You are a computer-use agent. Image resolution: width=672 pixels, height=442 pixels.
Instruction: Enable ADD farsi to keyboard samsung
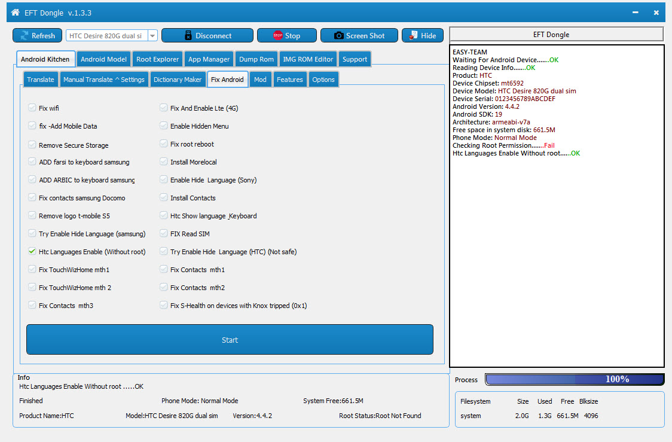click(x=32, y=161)
